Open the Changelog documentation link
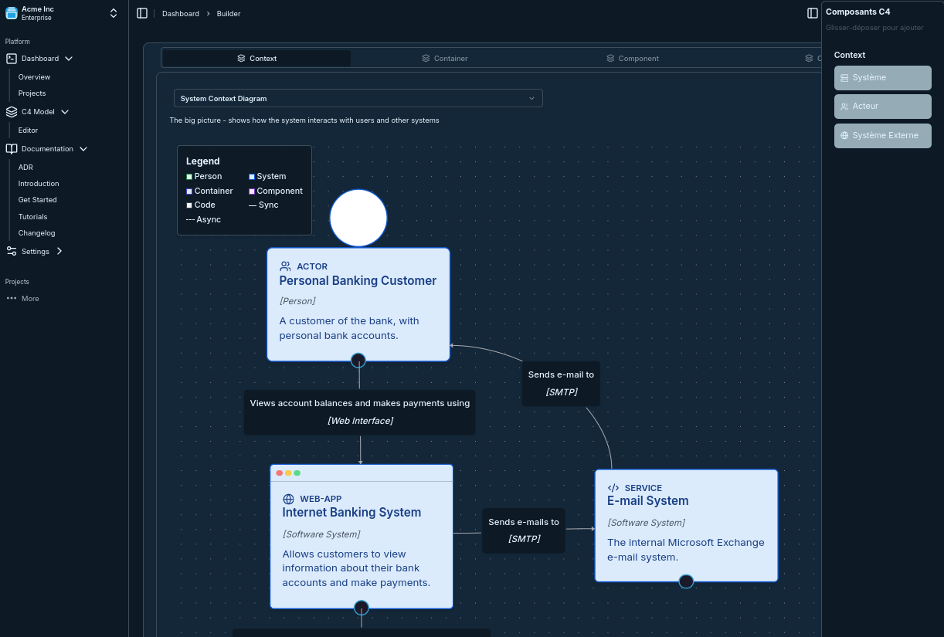Screen dimensions: 944x637 click(x=36, y=233)
